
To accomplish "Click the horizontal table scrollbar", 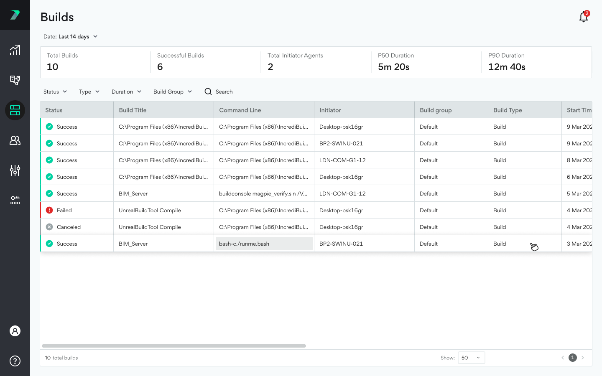I will [x=174, y=346].
